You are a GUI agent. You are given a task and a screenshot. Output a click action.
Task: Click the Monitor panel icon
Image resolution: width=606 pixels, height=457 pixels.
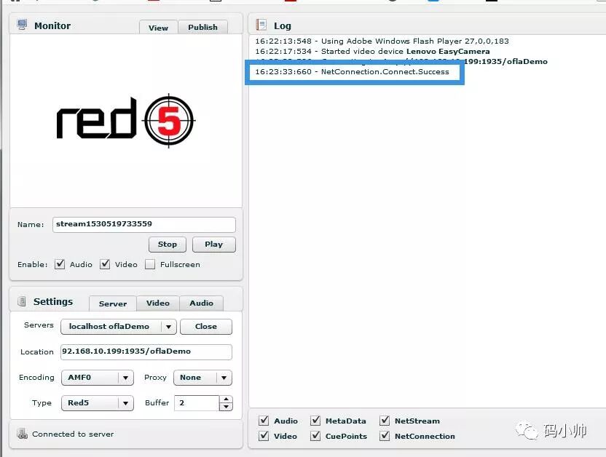[x=22, y=25]
